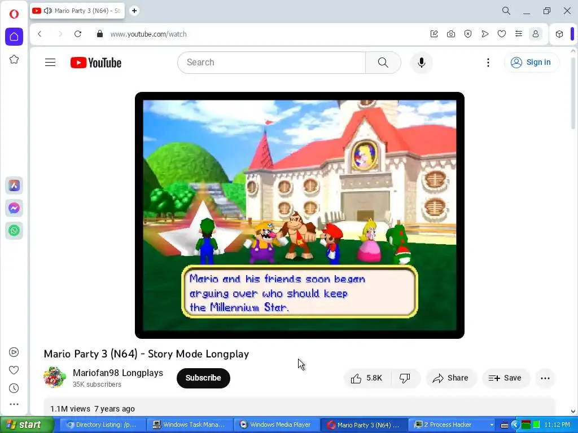Viewport: 578px width, 433px height.
Task: Click the "1.1M views 7 years ago" description
Action: 93,409
